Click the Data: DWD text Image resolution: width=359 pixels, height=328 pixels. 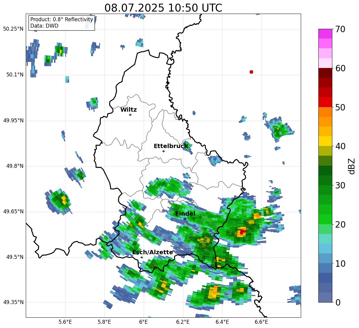point(44,26)
